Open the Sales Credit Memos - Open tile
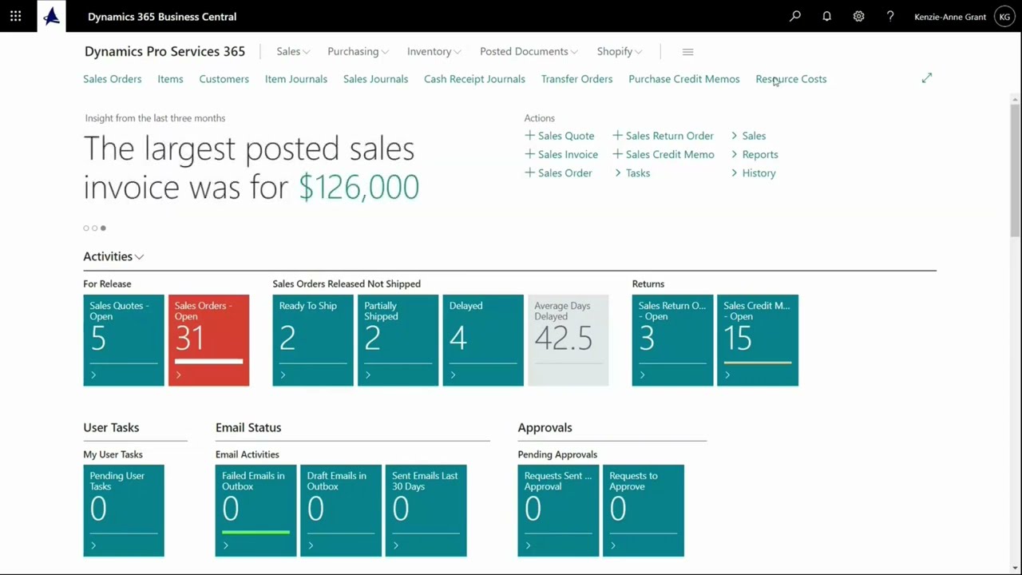The width and height of the screenshot is (1022, 575). [x=758, y=340]
